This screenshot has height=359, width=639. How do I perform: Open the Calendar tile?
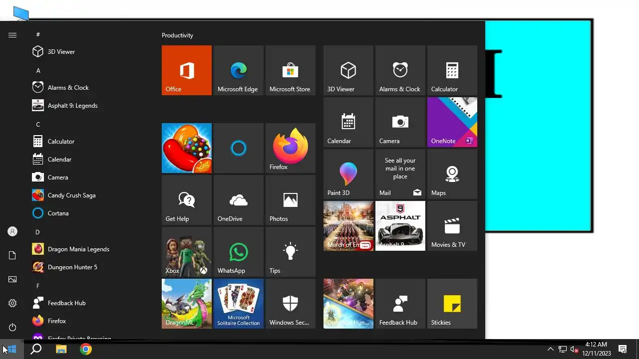pos(348,122)
